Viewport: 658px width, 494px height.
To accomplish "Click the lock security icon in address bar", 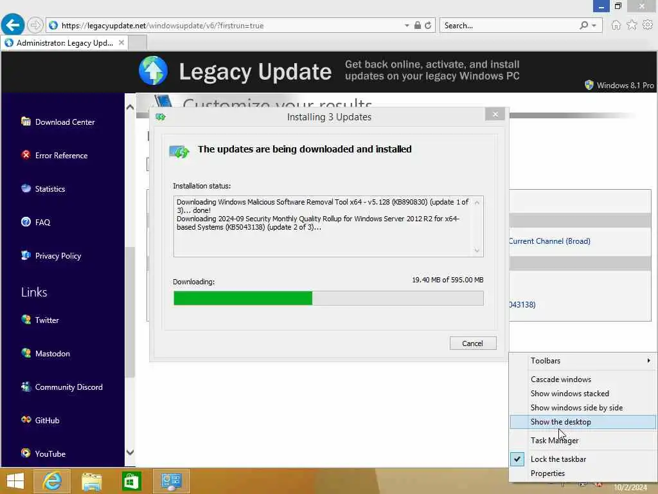I will pos(417,25).
